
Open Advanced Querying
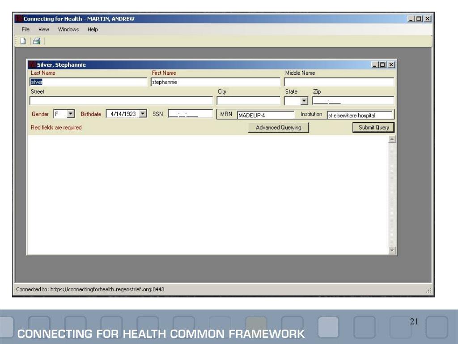(x=278, y=128)
